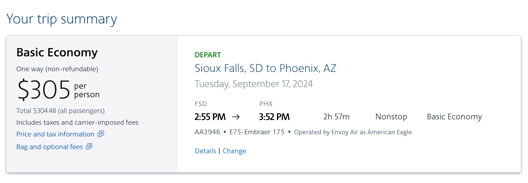This screenshot has width=528, height=183.
Task: Click the Your trip summary heading
Action: [62, 19]
